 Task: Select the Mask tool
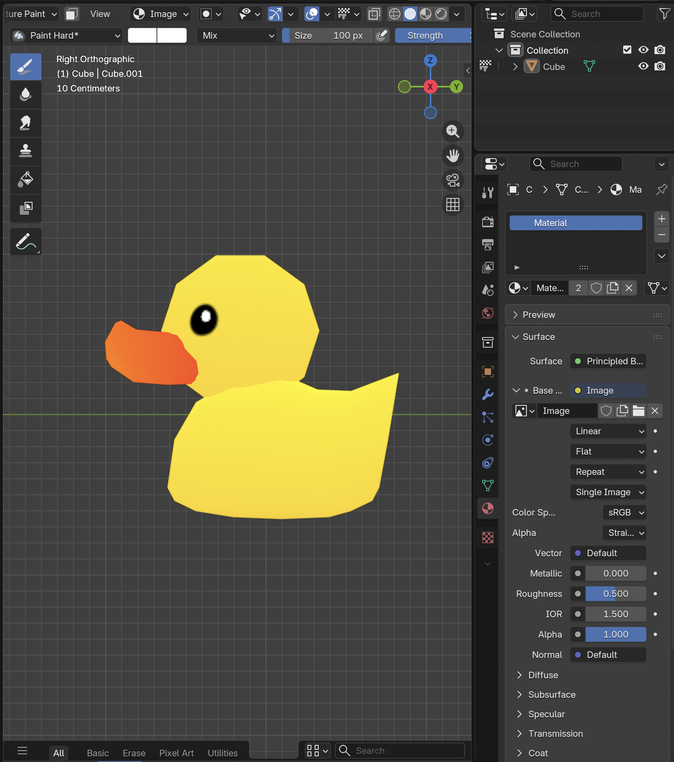pyautogui.click(x=26, y=208)
